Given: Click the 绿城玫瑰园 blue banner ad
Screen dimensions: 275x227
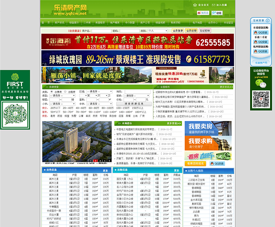Looking at the screenshot, I should coord(137,59).
